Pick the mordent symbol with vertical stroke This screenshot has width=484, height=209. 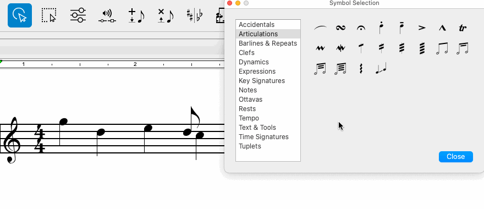(340, 48)
